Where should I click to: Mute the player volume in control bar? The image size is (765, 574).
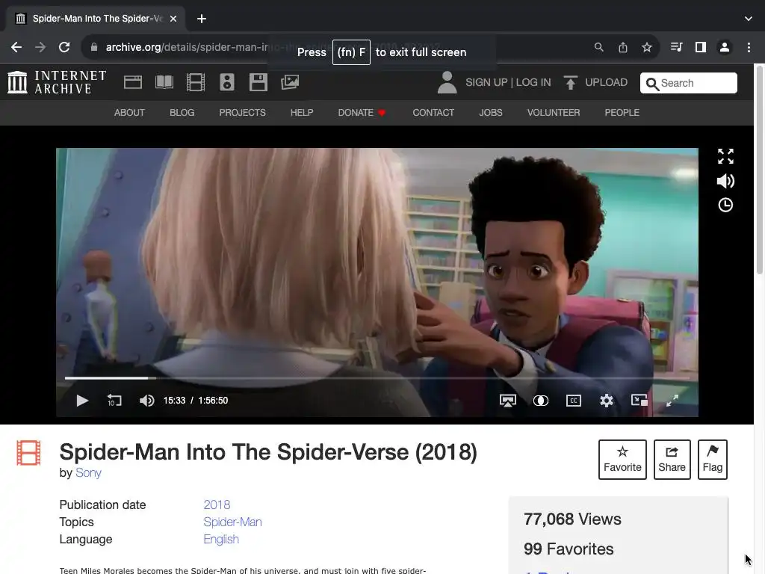coord(147,401)
